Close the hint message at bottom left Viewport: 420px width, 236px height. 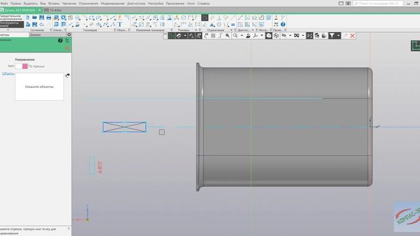click(x=69, y=229)
